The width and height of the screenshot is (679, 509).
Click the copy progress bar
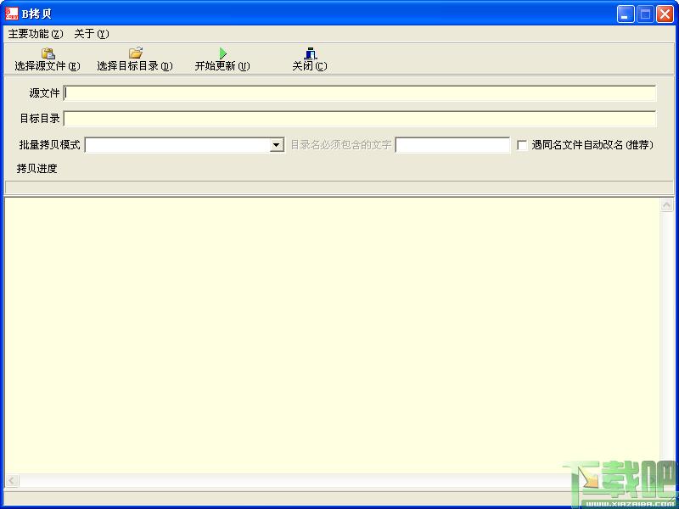click(339, 187)
